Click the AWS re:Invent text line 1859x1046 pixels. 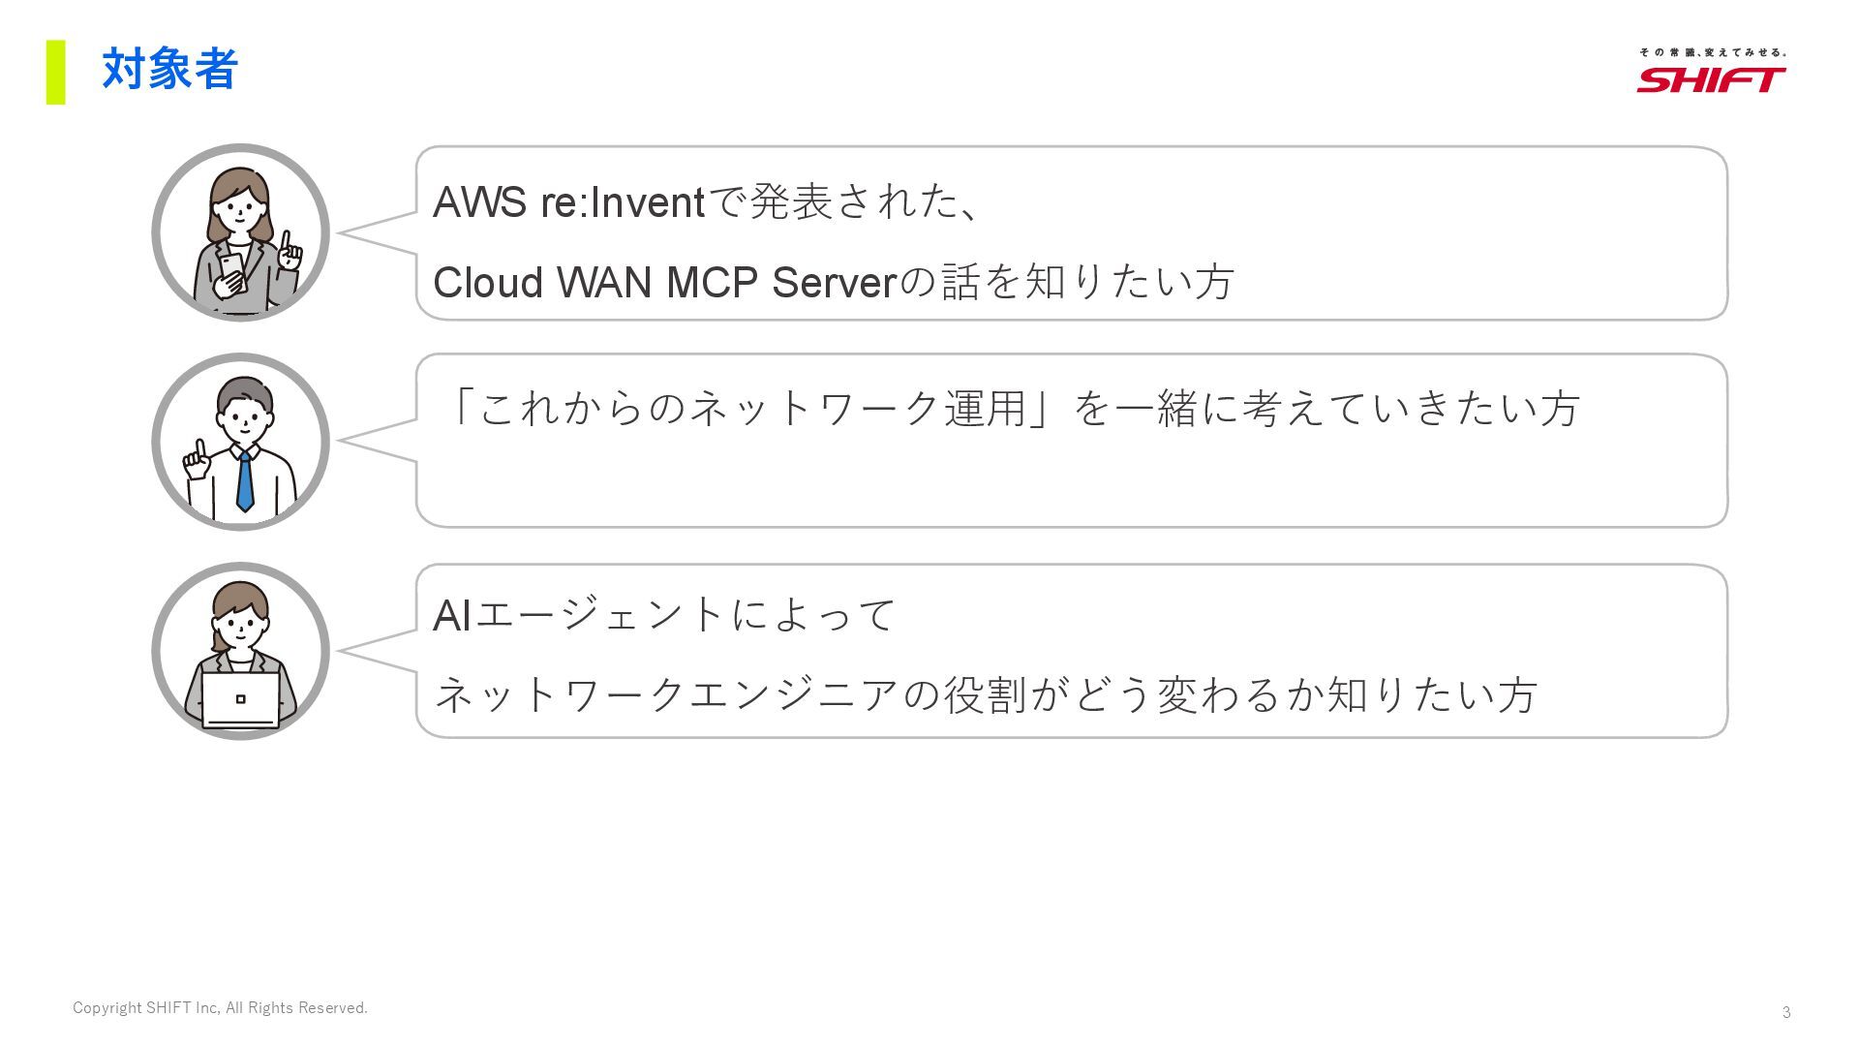click(x=707, y=201)
